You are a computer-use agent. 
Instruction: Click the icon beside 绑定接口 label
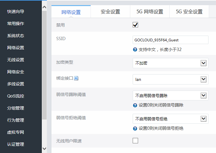[x=76, y=78]
